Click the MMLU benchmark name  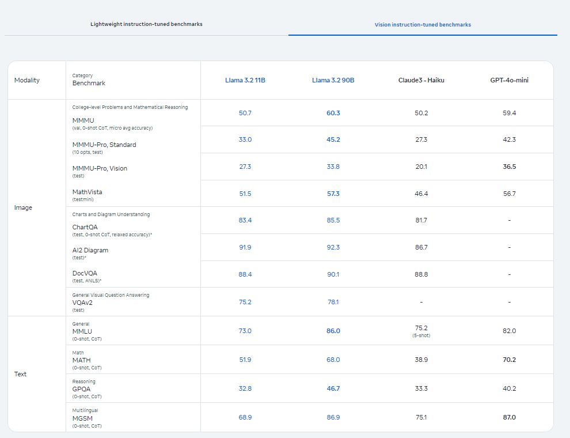[x=82, y=331]
